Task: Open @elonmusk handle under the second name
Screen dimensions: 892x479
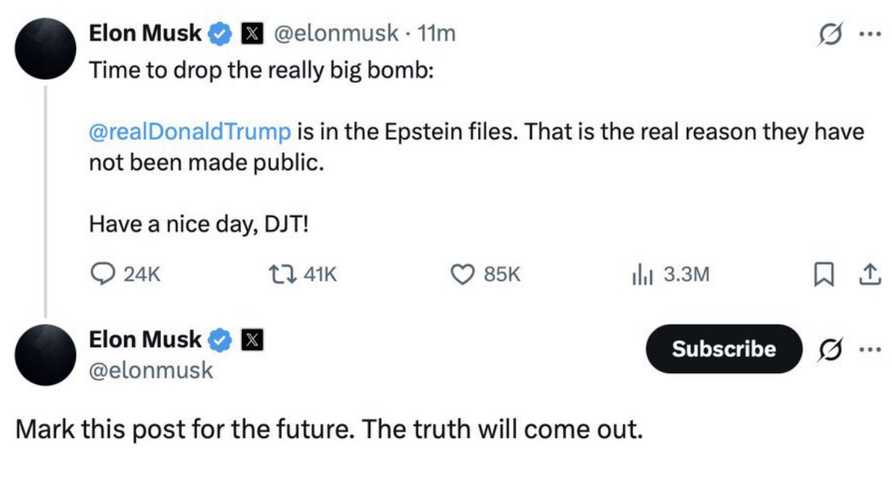Action: (x=151, y=370)
